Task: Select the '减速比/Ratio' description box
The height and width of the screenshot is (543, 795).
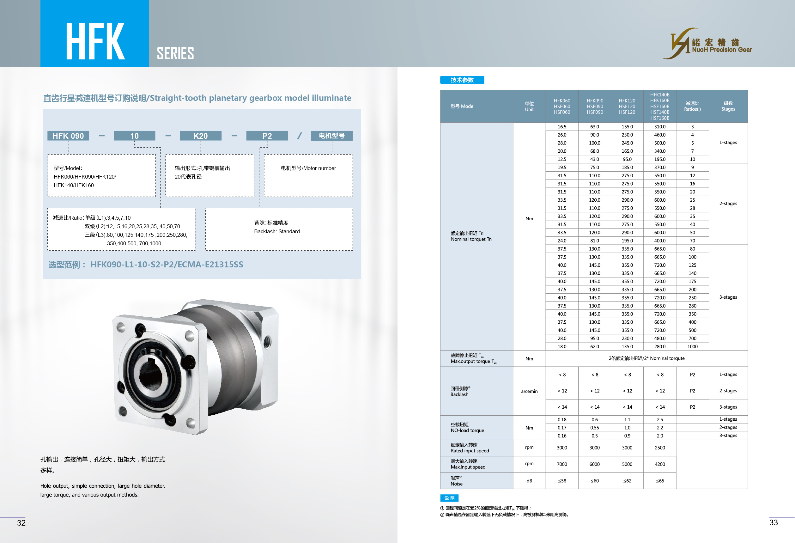Action: [x=121, y=229]
